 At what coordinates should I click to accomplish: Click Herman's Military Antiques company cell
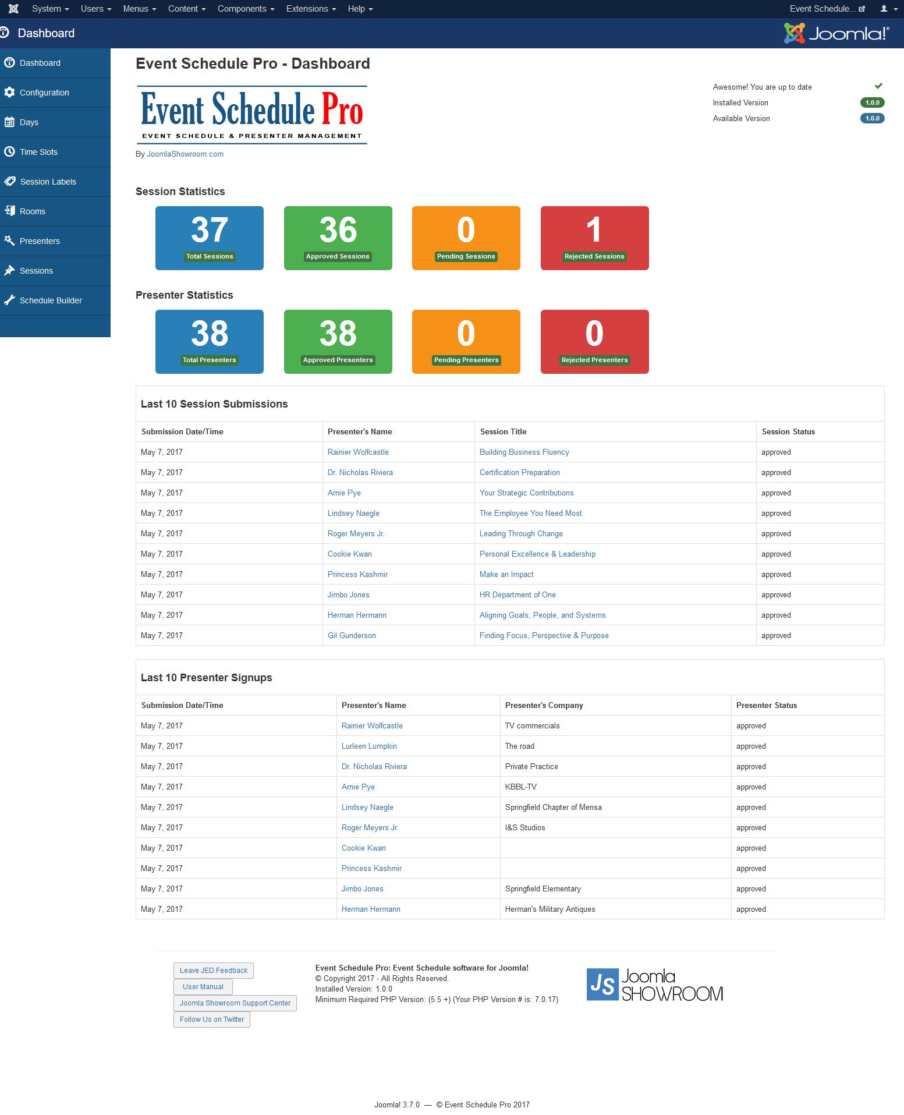pyautogui.click(x=616, y=909)
